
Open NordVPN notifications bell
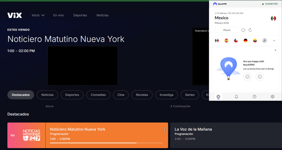[x=236, y=97]
